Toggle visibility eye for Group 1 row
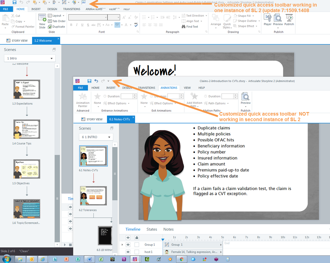Screen dimensions: 330x263 click(128, 244)
